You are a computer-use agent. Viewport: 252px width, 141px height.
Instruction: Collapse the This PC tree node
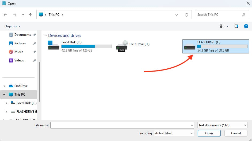(4, 95)
